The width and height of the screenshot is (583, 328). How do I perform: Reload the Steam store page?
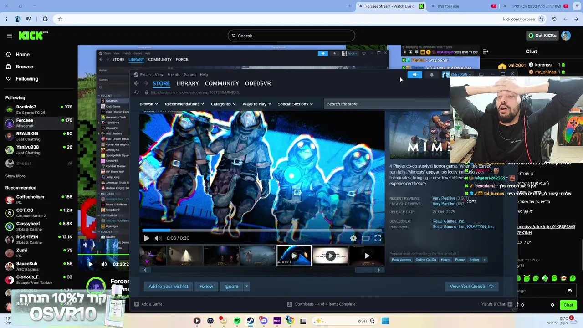tap(136, 92)
